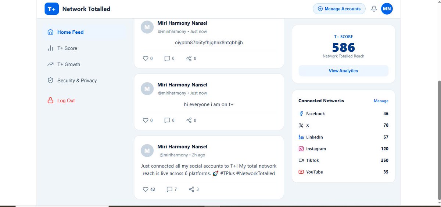Click the LinkedIn network icon
This screenshot has width=441, height=207.
301,137
